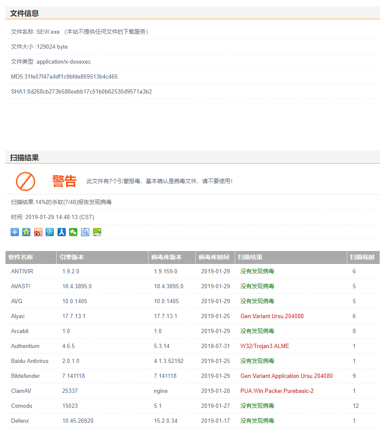
Task: Select the ClamAV software name
Action: coord(21,391)
